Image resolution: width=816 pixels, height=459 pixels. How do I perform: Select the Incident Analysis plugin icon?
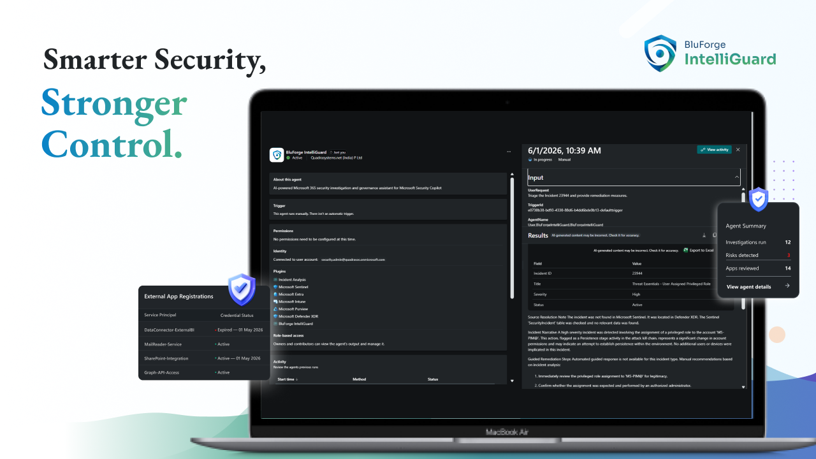[x=275, y=280]
